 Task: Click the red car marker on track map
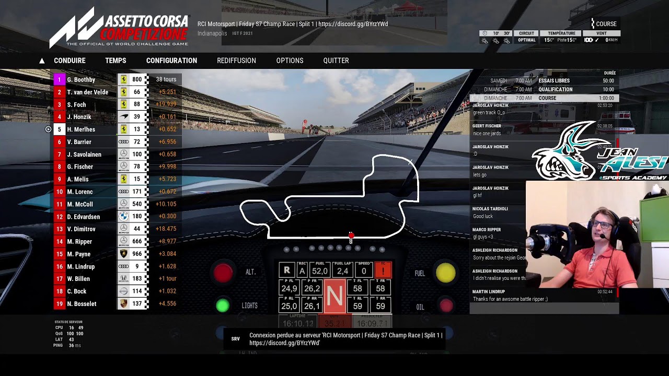tap(351, 236)
